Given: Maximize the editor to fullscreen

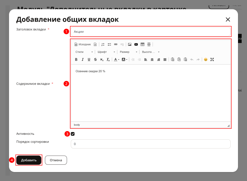Looking at the screenshot, I should tap(212, 60).
